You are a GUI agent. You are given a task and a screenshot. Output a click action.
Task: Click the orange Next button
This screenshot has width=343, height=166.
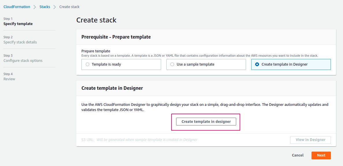point(321,155)
